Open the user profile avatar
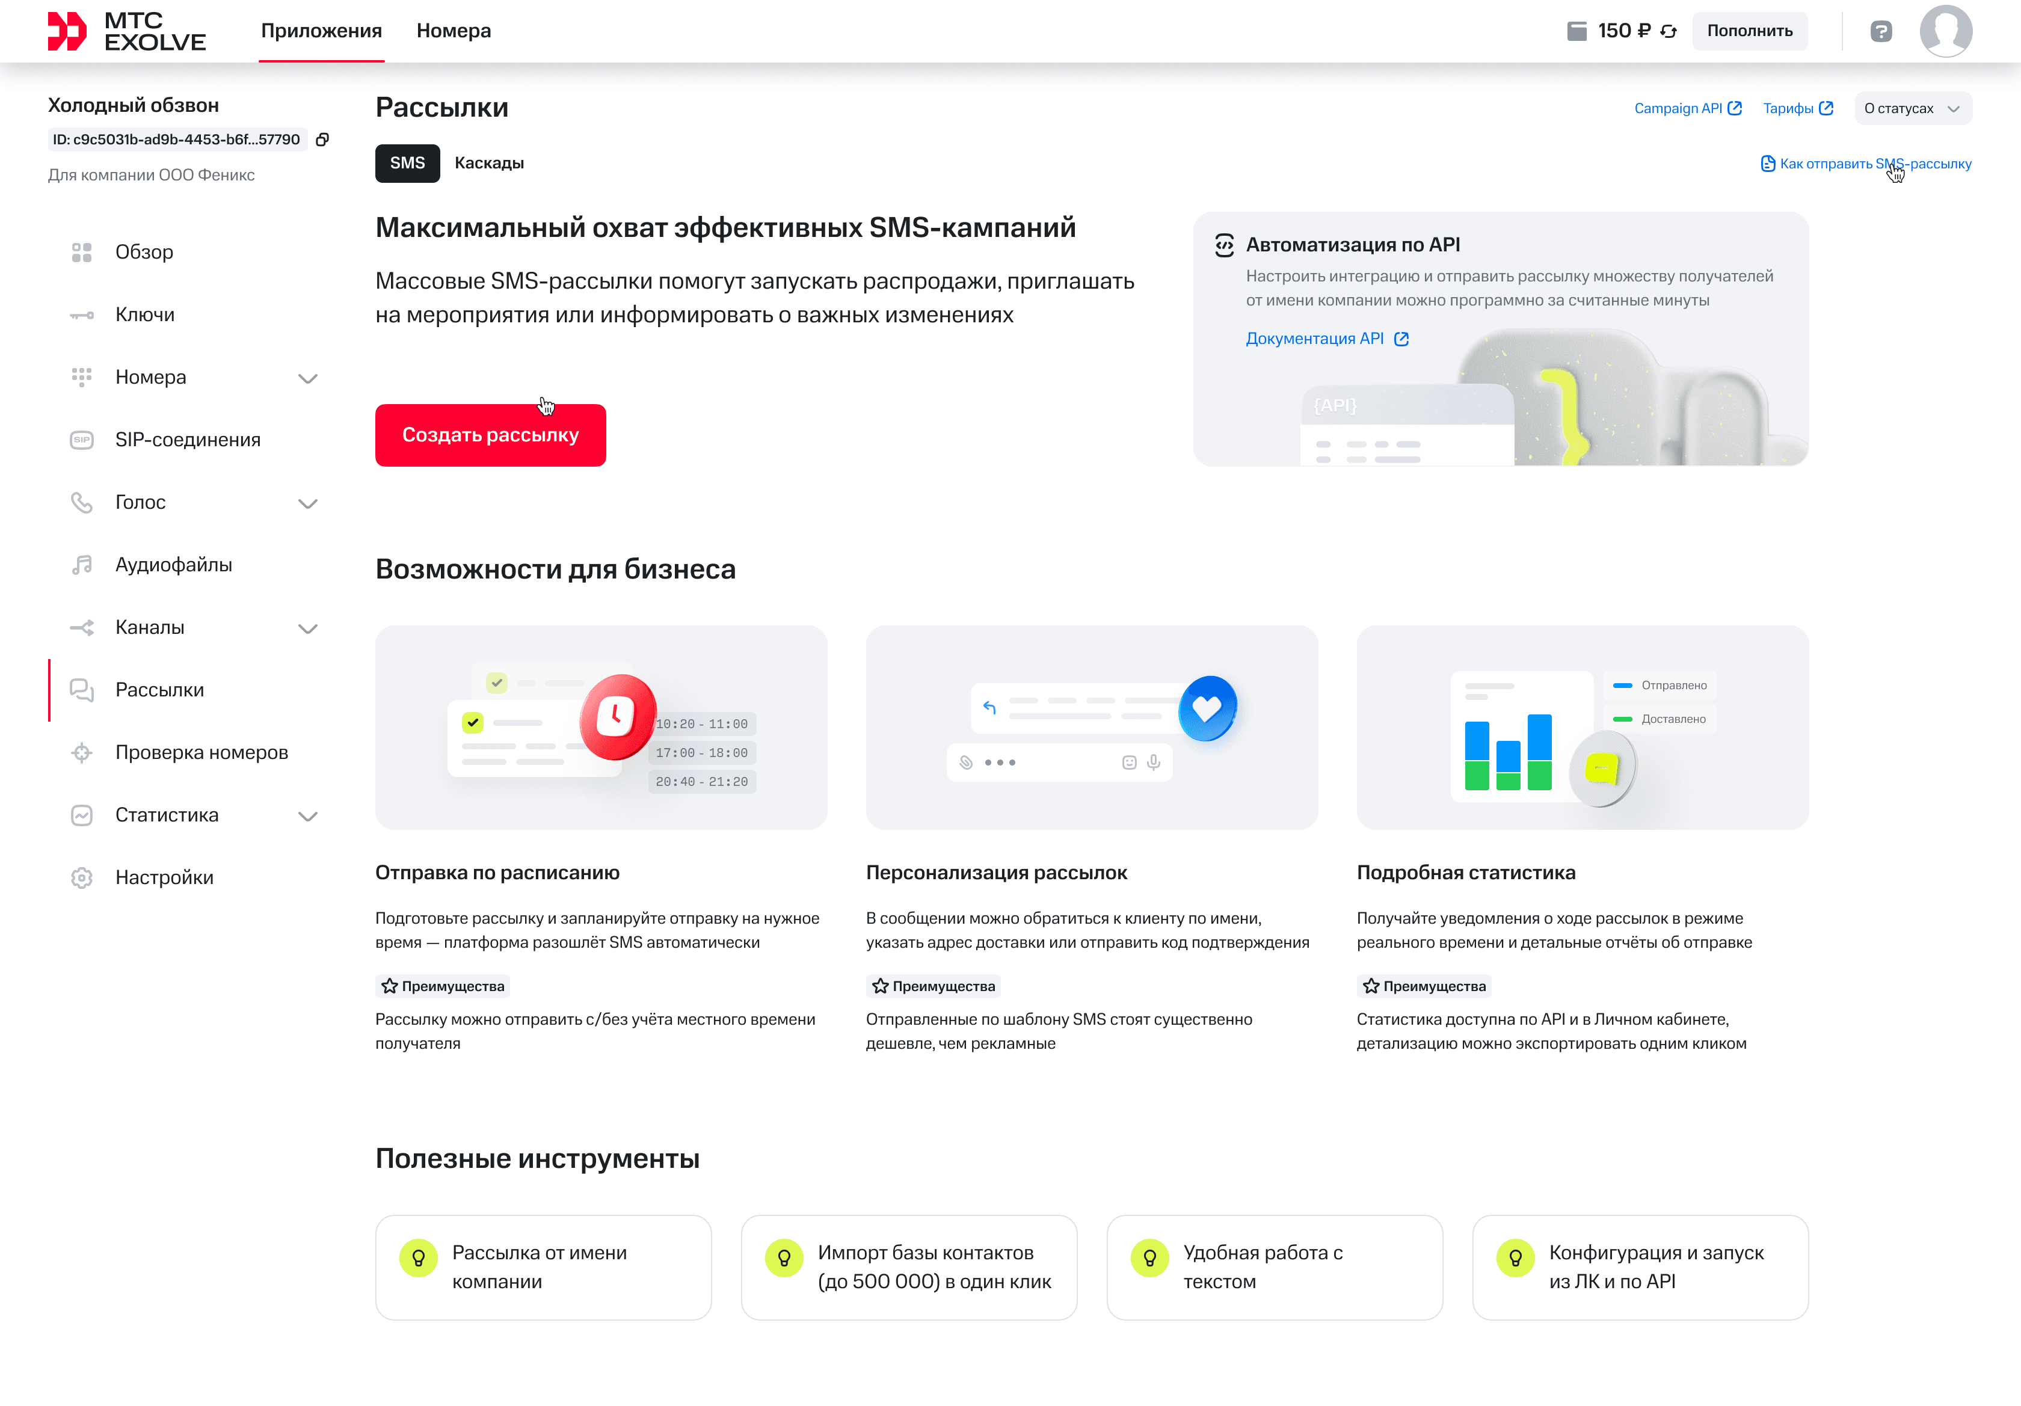This screenshot has width=2021, height=1406. pyautogui.click(x=1945, y=31)
